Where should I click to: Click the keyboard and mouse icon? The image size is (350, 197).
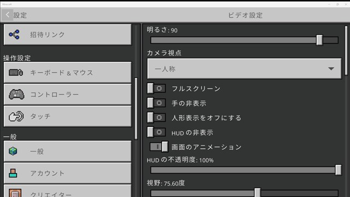16,72
